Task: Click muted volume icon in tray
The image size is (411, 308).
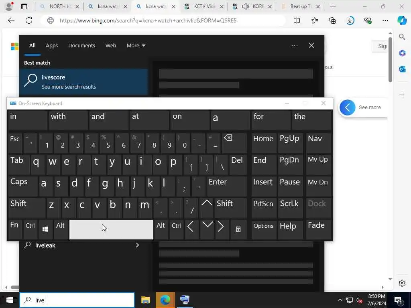Action: tap(359, 300)
